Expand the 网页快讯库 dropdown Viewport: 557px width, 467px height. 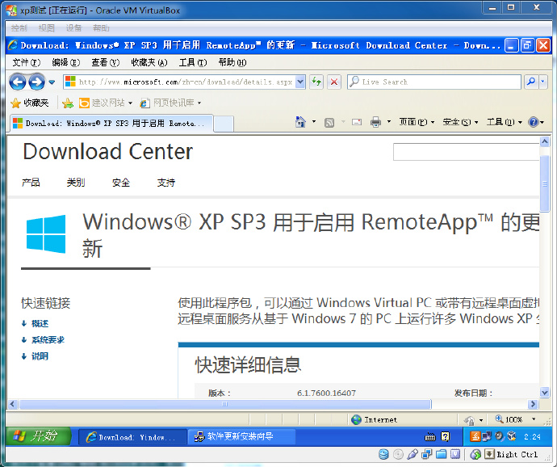(199, 103)
